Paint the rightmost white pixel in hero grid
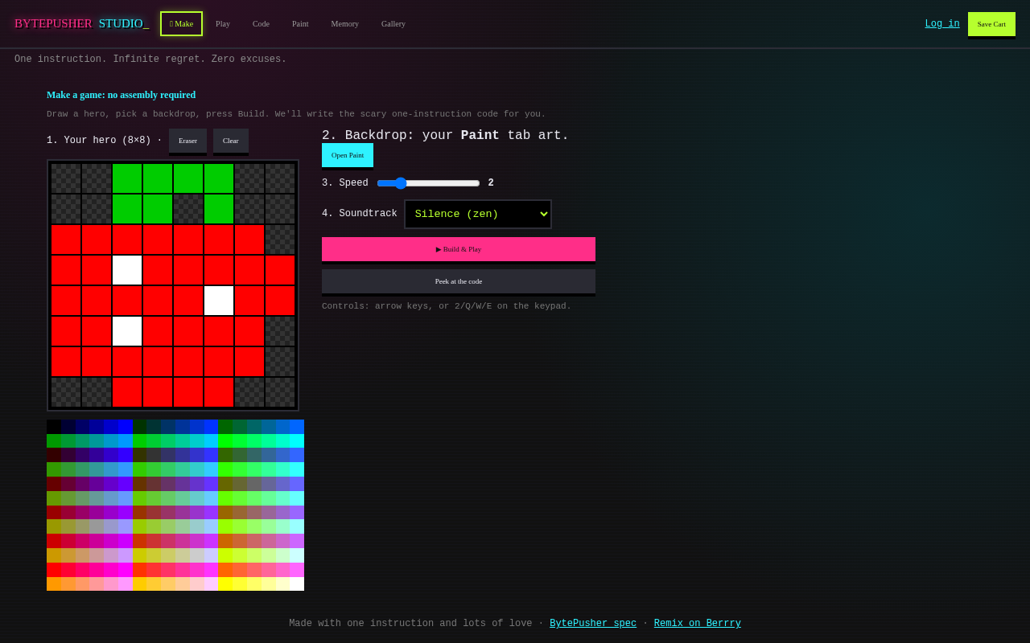This screenshot has width=1030, height=643. (x=219, y=301)
